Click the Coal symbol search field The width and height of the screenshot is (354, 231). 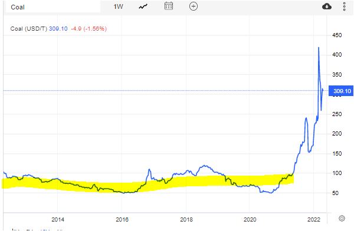pos(53,7)
